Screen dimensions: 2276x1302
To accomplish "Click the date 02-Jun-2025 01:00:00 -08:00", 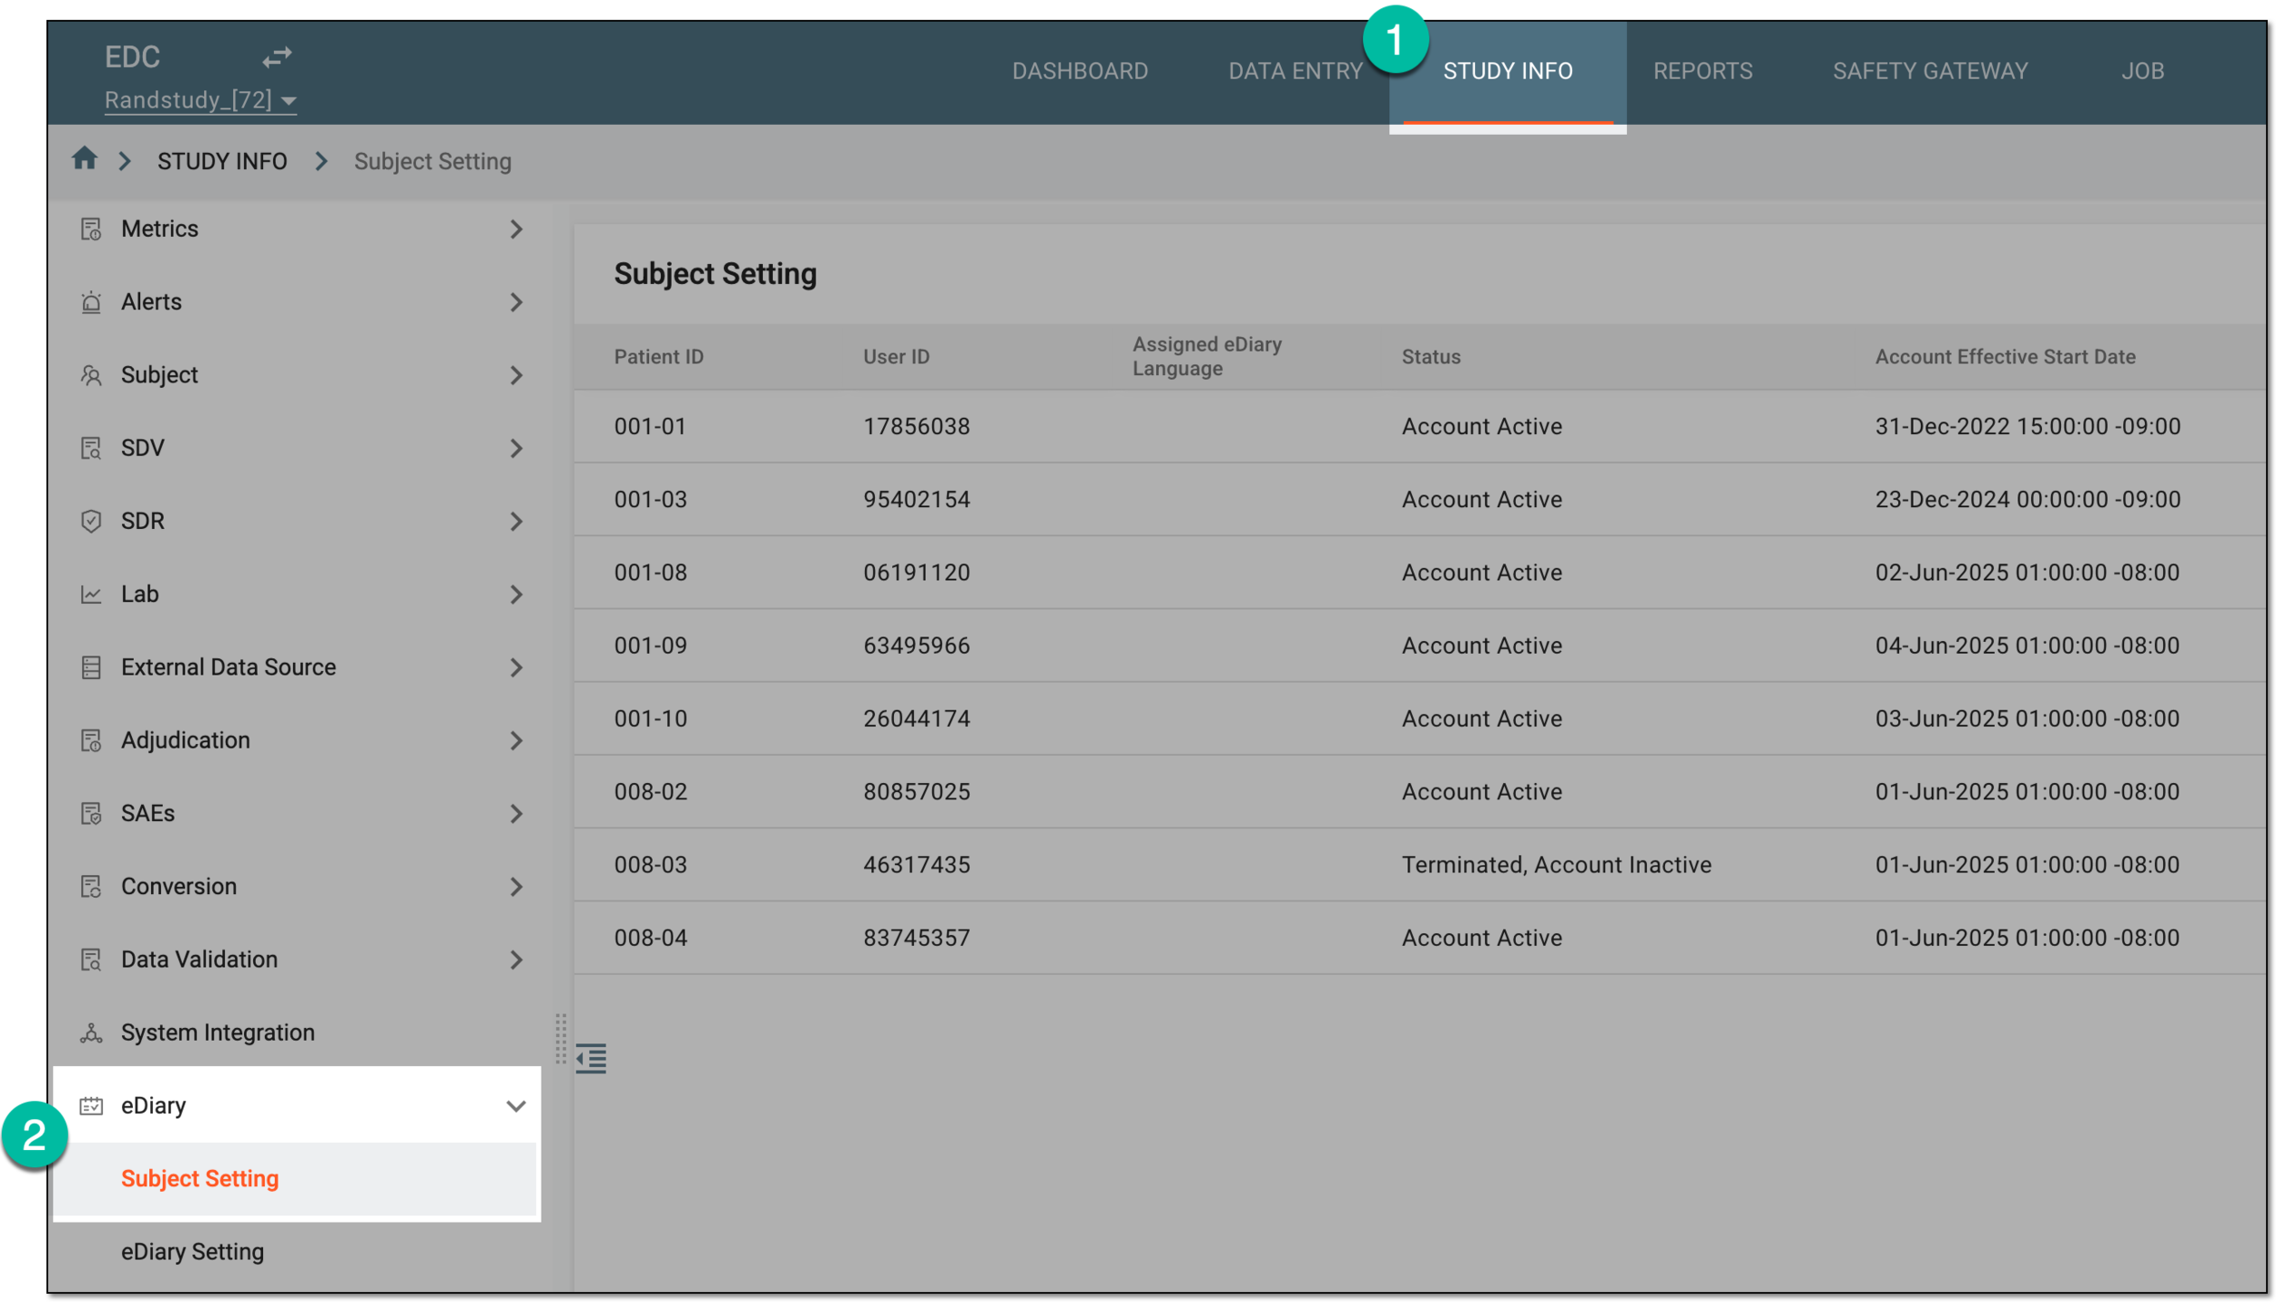I will coord(2027,572).
